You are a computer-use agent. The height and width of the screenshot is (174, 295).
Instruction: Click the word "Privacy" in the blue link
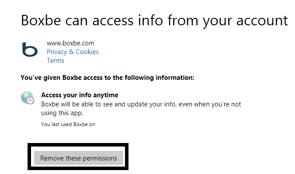pos(57,52)
